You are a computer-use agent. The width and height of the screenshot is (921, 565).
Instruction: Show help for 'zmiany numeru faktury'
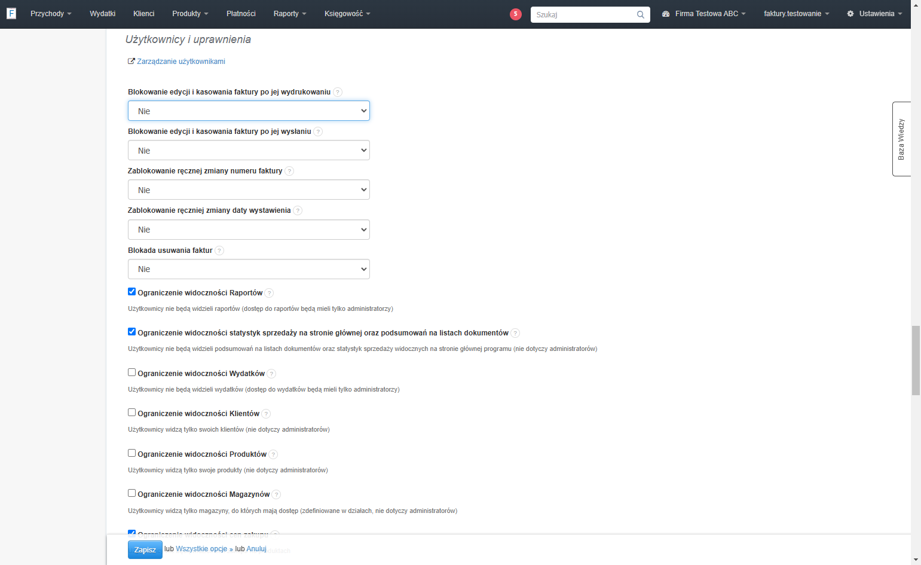289,171
